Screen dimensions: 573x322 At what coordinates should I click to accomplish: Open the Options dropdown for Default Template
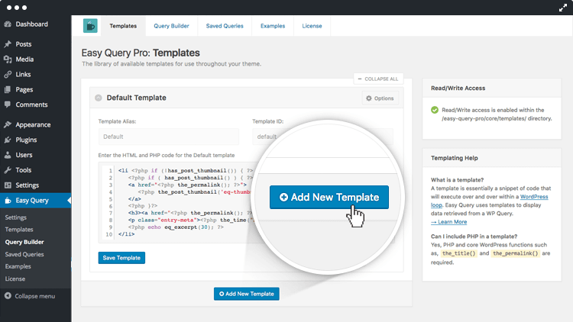pyautogui.click(x=380, y=98)
